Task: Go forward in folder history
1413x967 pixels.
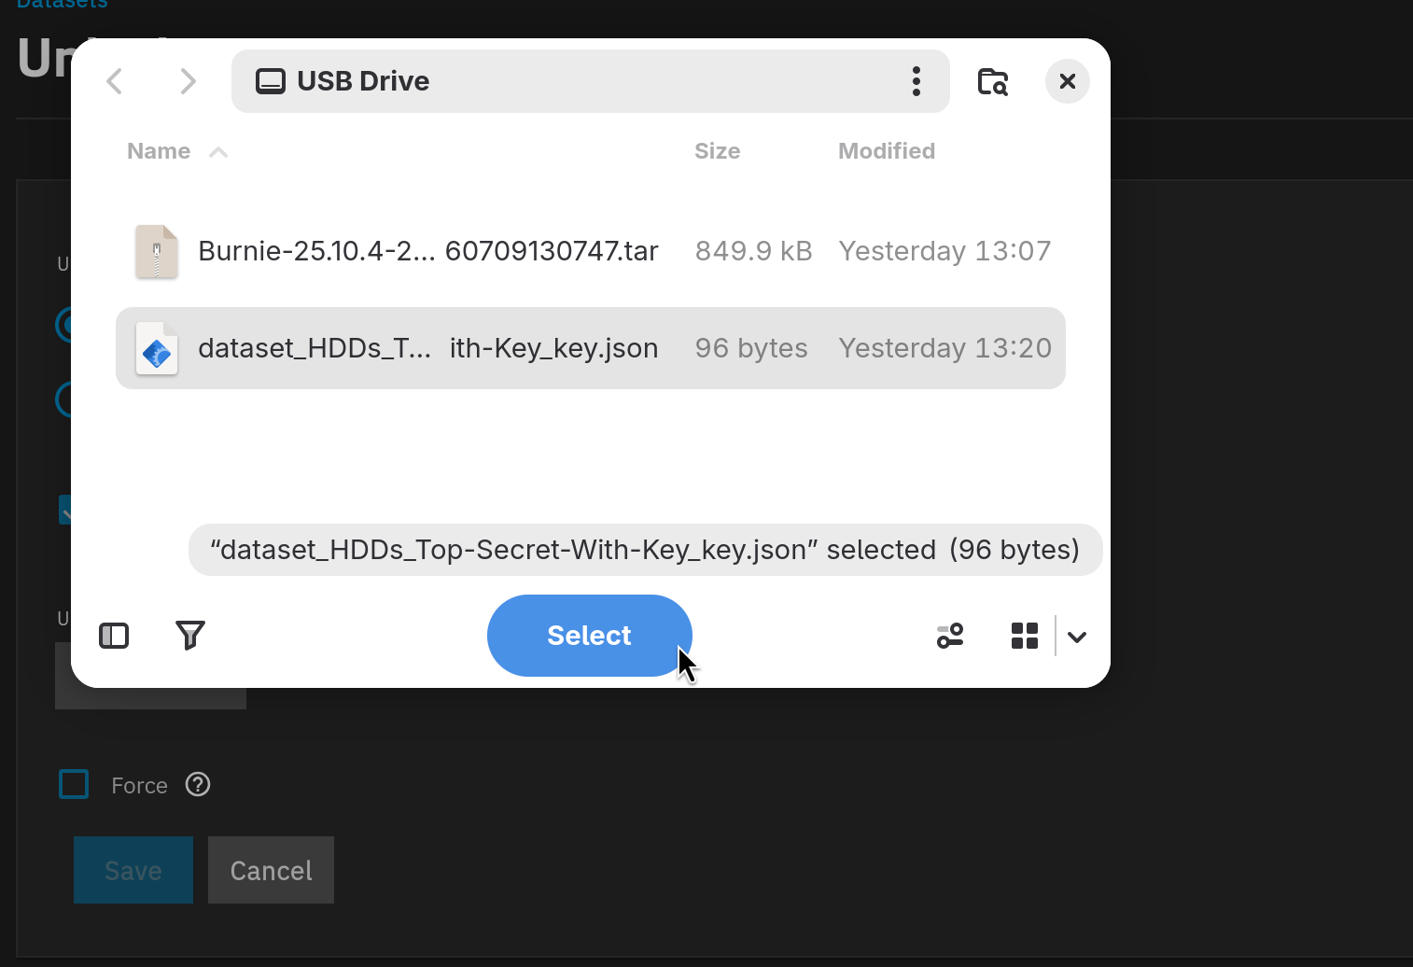Action: (x=188, y=81)
